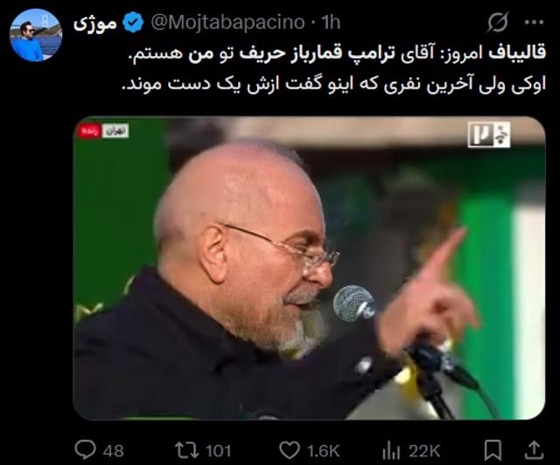Screen dimensions: 560x465
Task: Open the three-dot more options menu
Action: (x=535, y=22)
